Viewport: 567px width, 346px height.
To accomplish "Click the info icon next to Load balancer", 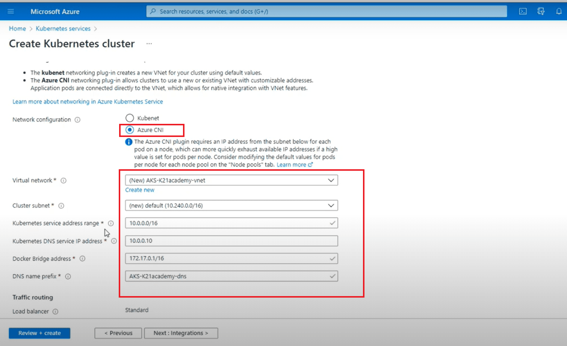I will coord(55,311).
